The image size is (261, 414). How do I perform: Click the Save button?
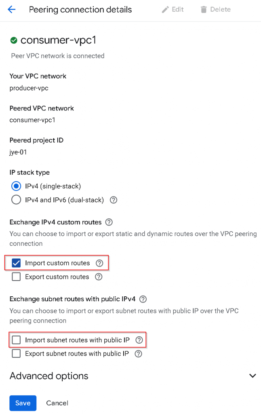(23, 403)
